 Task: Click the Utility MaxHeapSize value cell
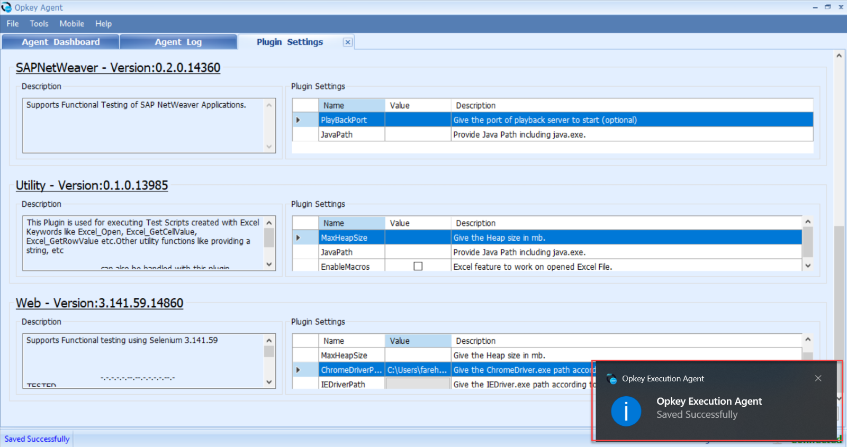point(418,238)
